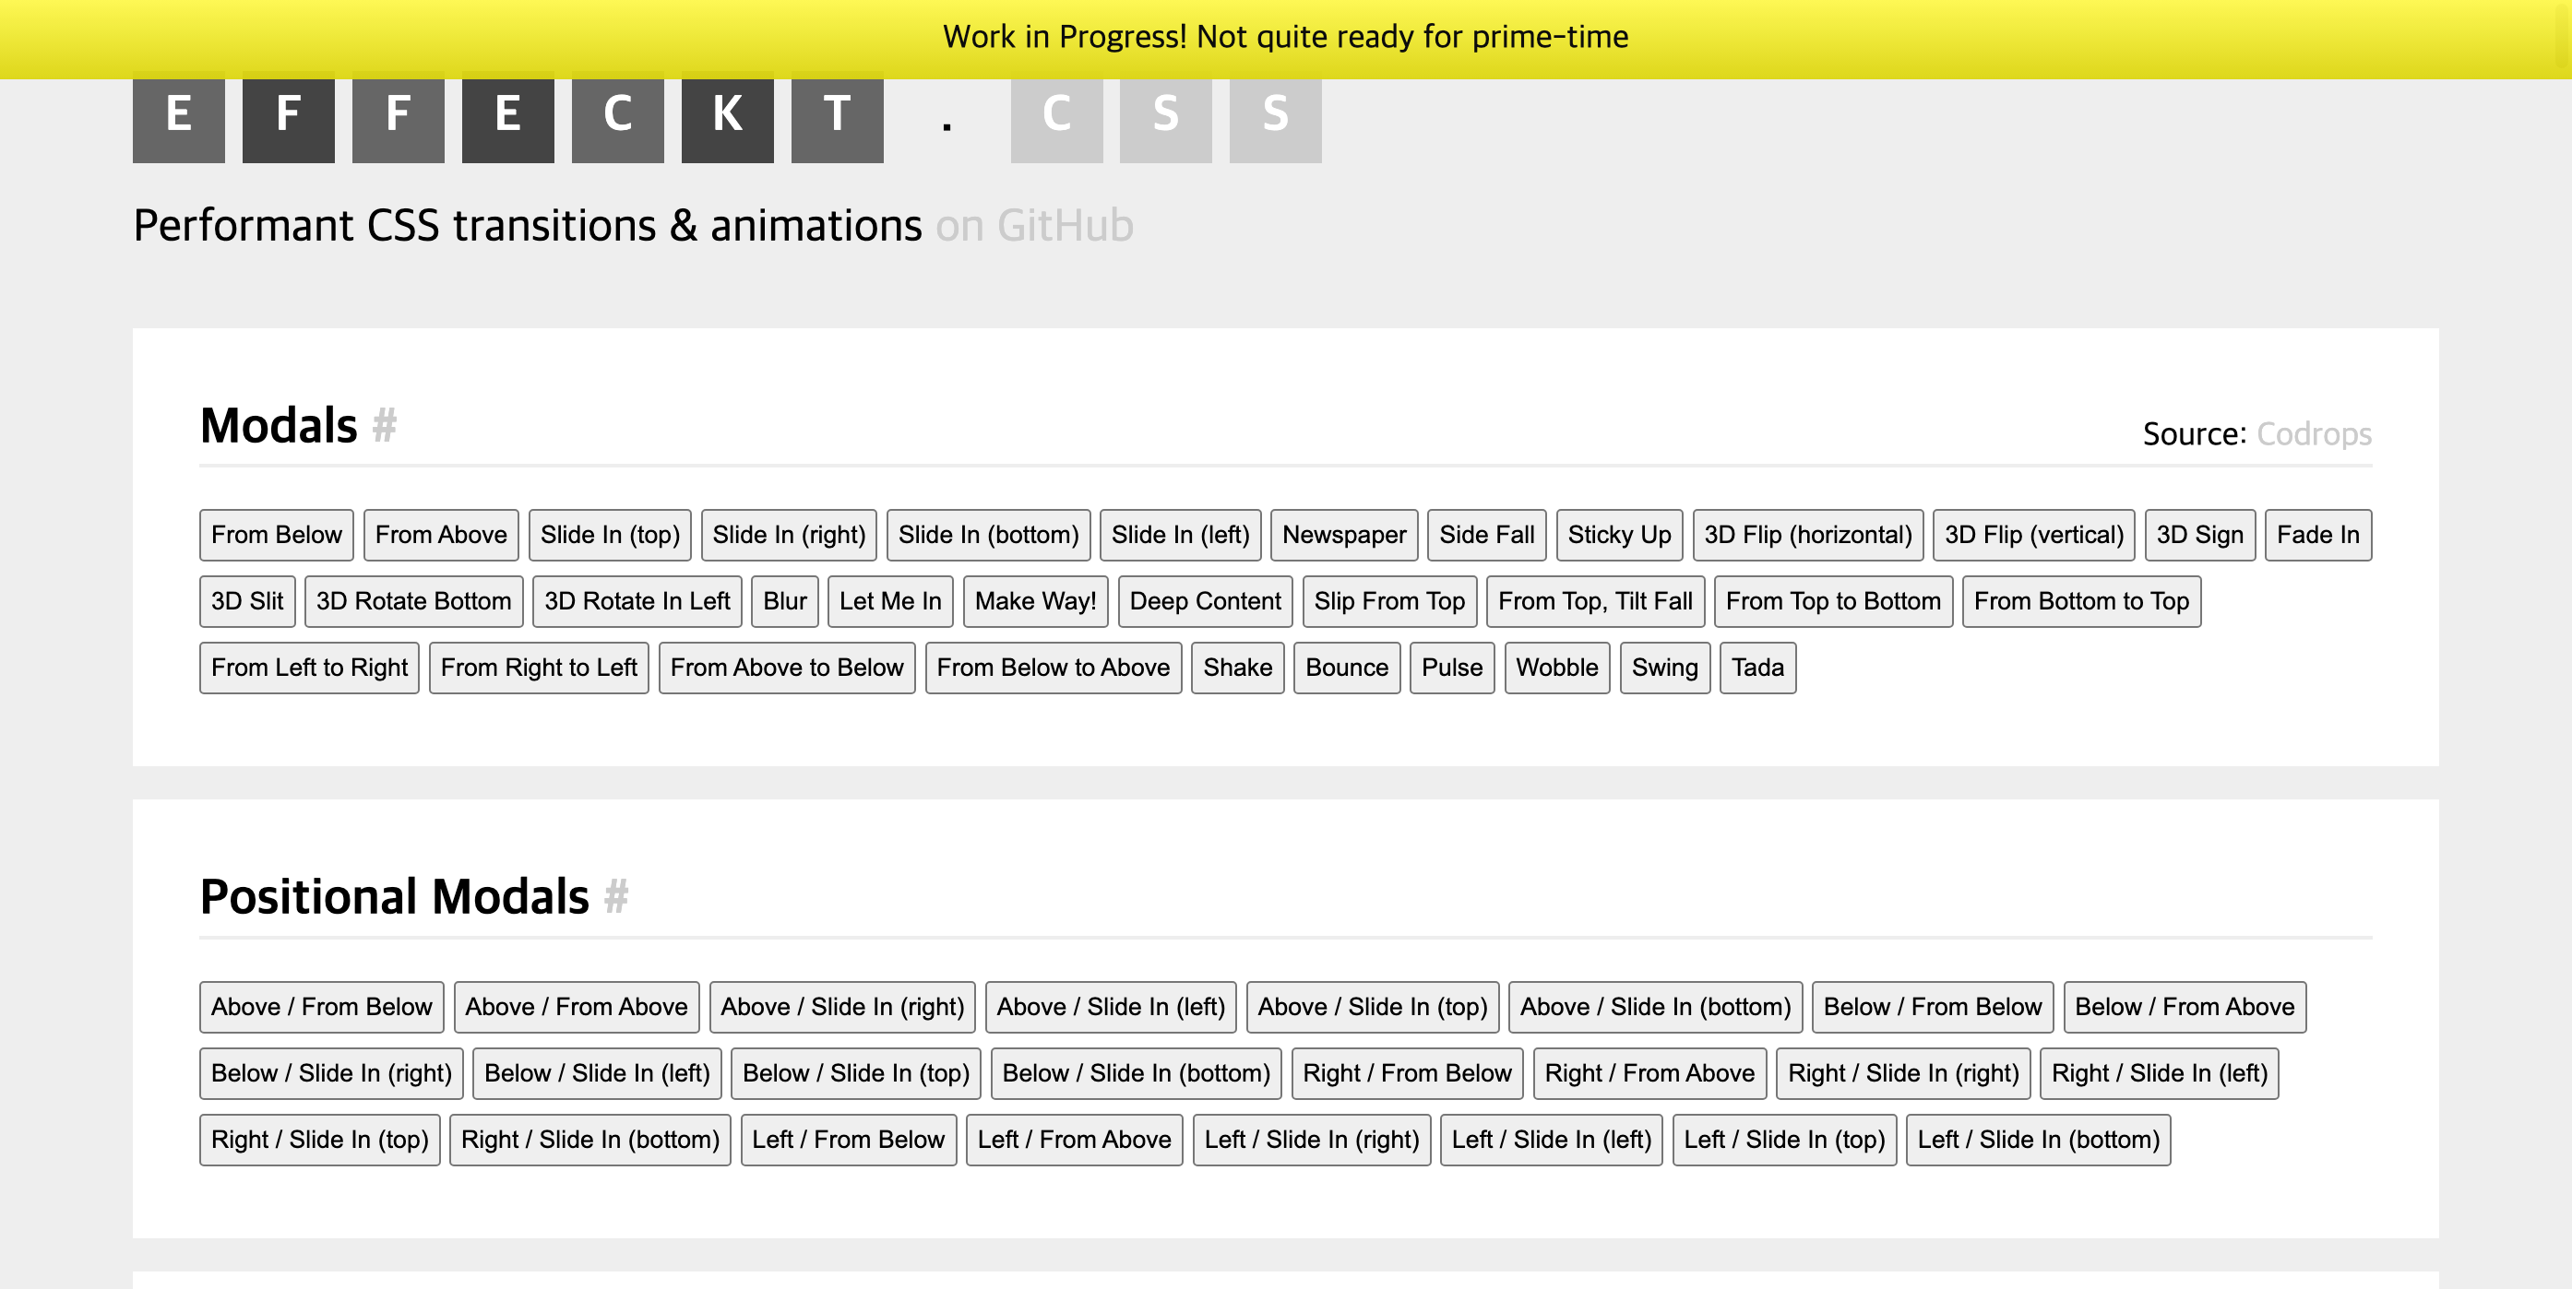Click the 'Blur' effect button
Image resolution: width=2572 pixels, height=1289 pixels.
click(784, 601)
